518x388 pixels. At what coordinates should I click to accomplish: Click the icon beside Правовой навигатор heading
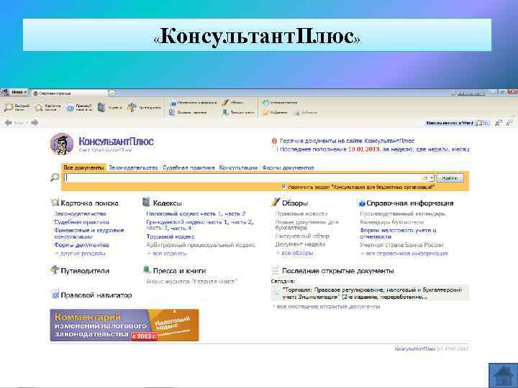tap(55, 295)
